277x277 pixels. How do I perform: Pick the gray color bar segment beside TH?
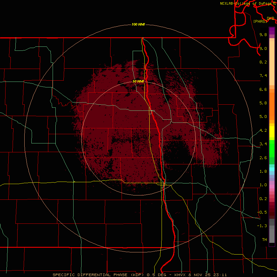(x=272, y=236)
